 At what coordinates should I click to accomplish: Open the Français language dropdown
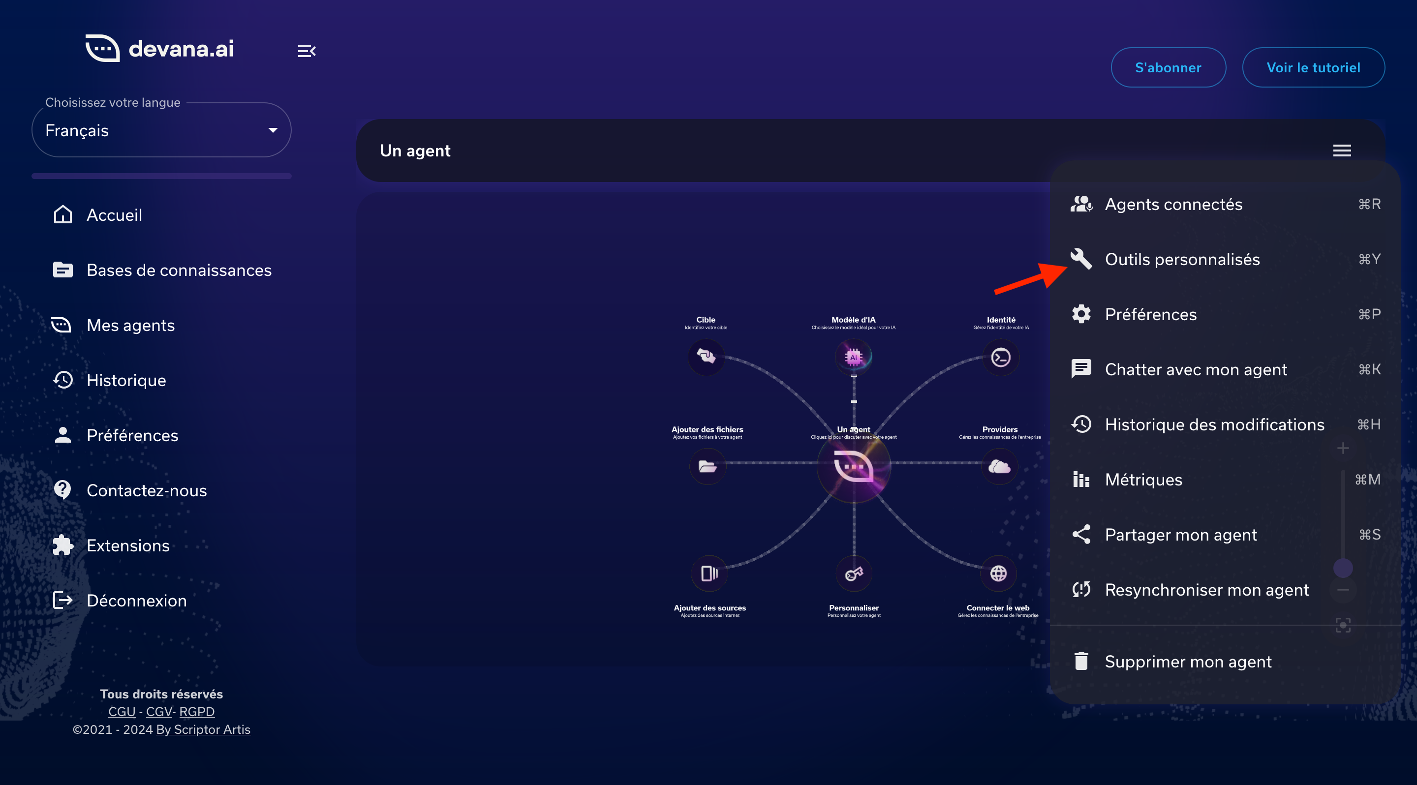(161, 130)
